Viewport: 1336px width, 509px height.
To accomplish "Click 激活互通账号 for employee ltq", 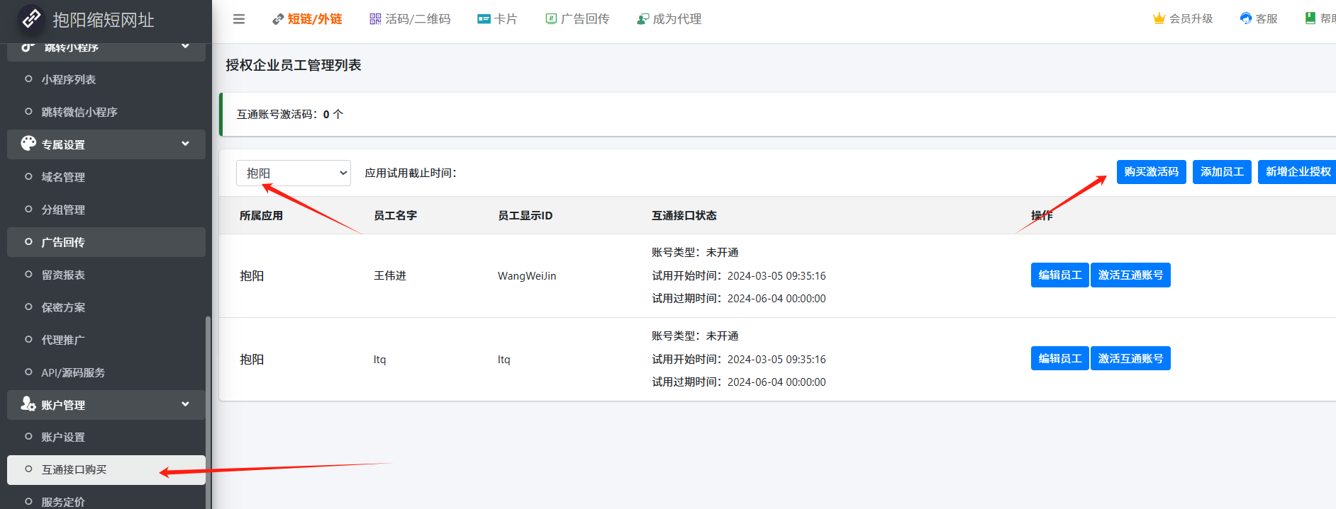I will pos(1130,359).
